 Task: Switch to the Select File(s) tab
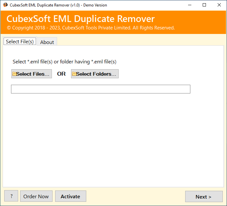coord(20,41)
